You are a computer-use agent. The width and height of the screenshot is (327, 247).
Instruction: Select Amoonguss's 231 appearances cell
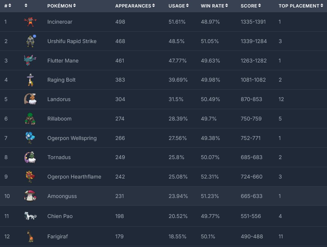(x=120, y=196)
